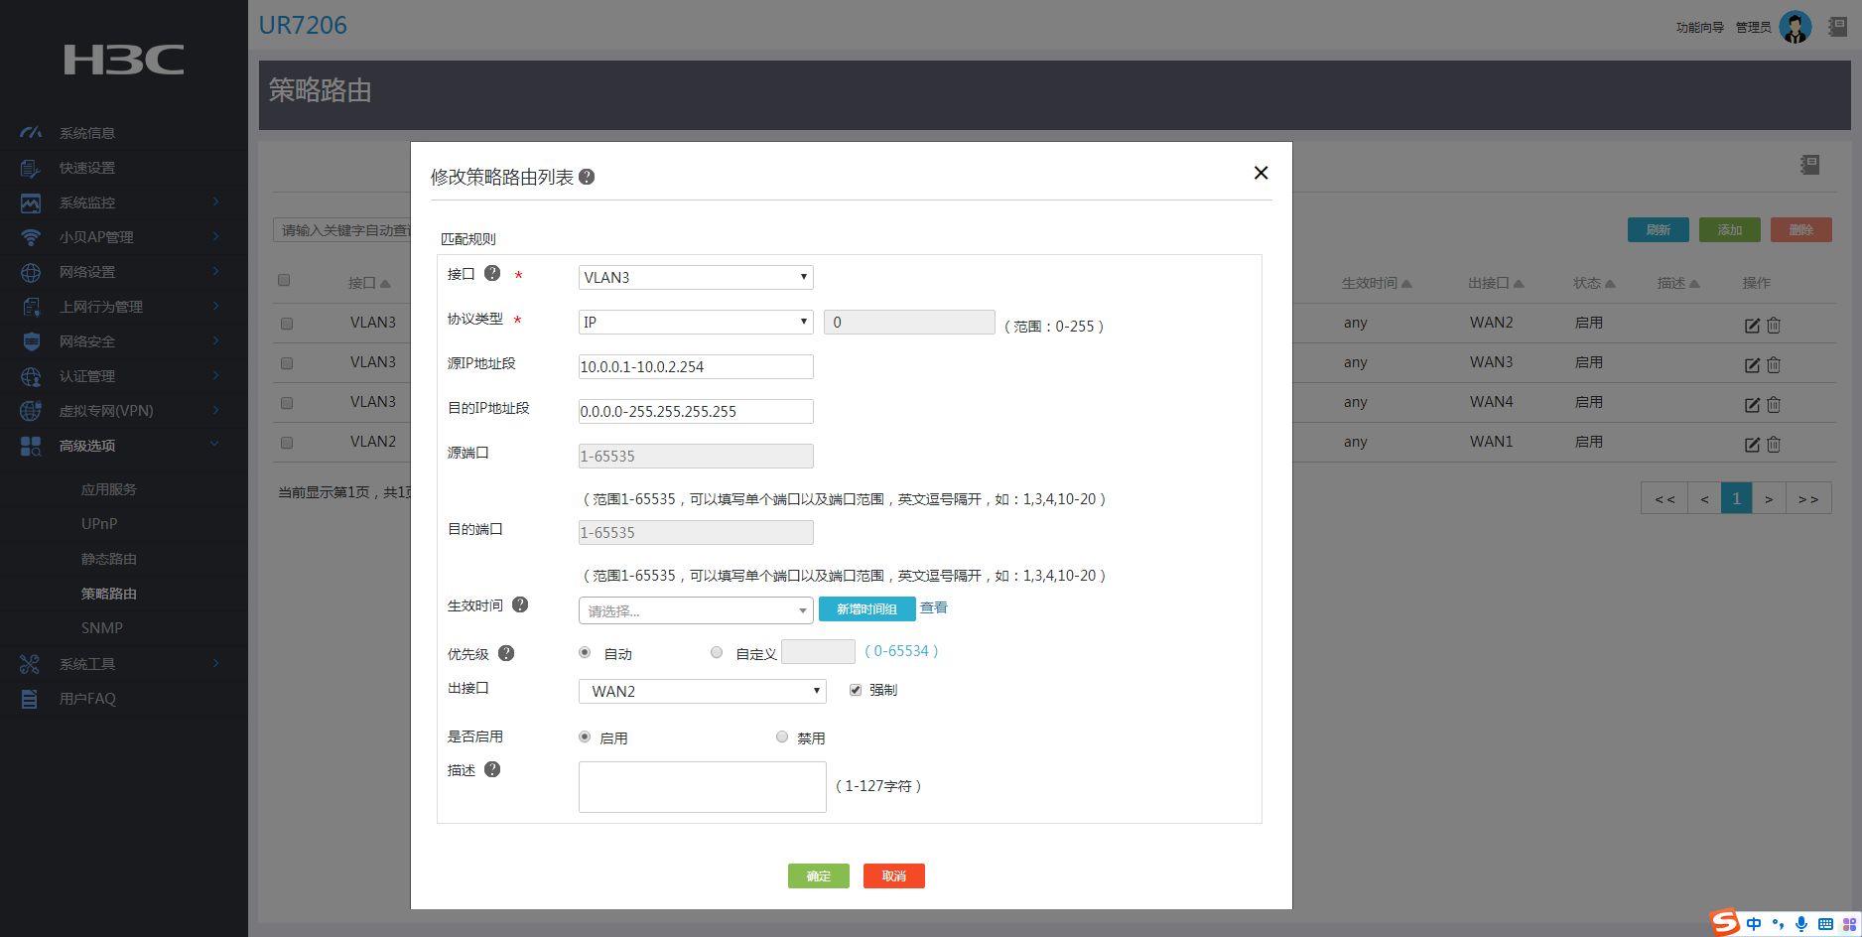Select the 自定义 priority radio button
The width and height of the screenshot is (1862, 937).
tap(717, 652)
